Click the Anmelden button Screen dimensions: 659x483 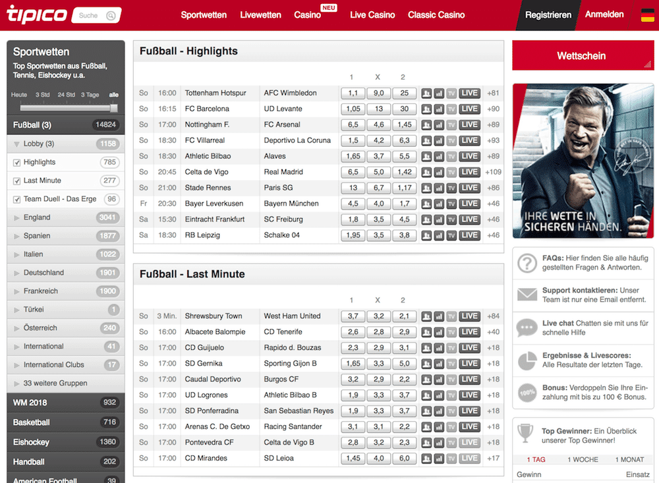pyautogui.click(x=604, y=14)
